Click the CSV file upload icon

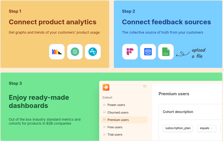[x=166, y=52]
